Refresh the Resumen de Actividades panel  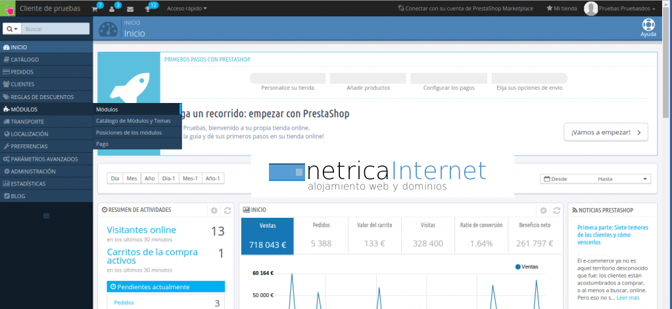tap(228, 210)
